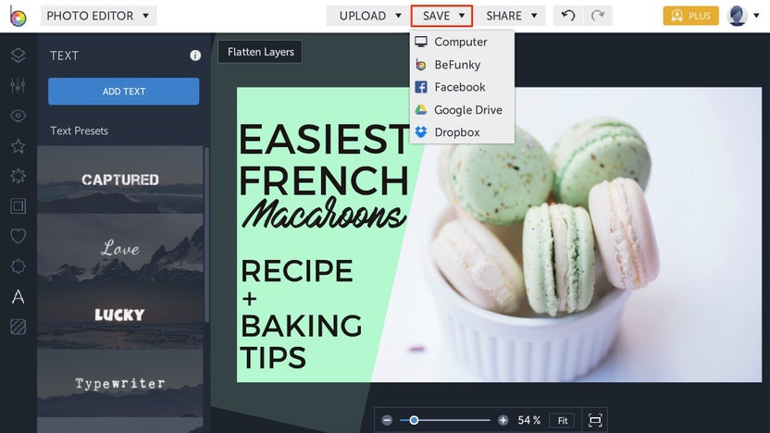Save image to Dropbox
Image resolution: width=770 pixels, height=433 pixels.
point(462,132)
